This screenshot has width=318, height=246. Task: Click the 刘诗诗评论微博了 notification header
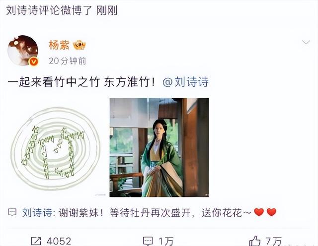coord(49,10)
